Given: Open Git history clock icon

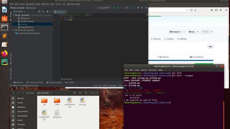Looking at the screenshot, I should [138, 8].
